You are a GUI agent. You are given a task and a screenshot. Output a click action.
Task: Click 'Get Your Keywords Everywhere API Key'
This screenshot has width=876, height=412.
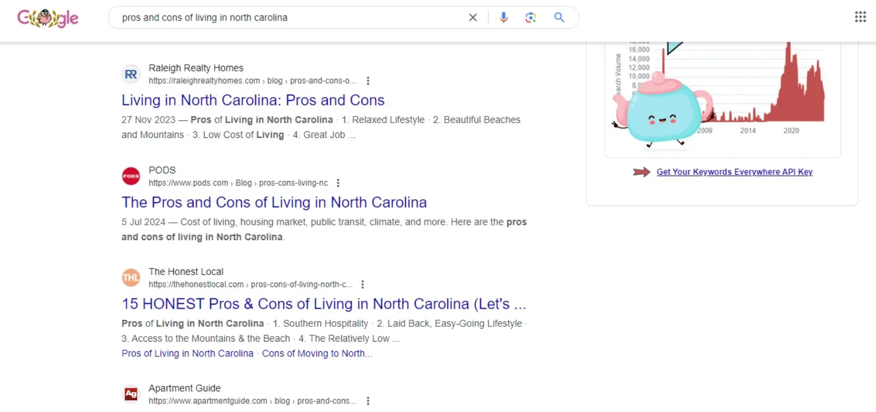(x=735, y=172)
